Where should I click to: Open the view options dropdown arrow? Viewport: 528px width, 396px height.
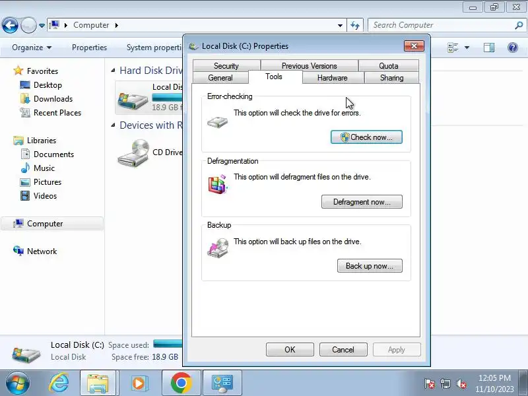[467, 48]
